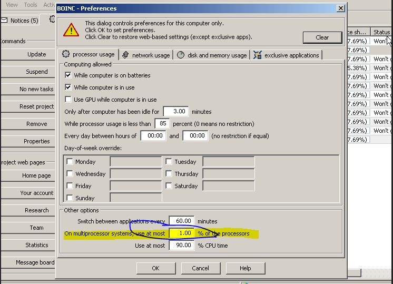This screenshot has width=393, height=284.
Task: Click the Help button
Action: coord(245,268)
